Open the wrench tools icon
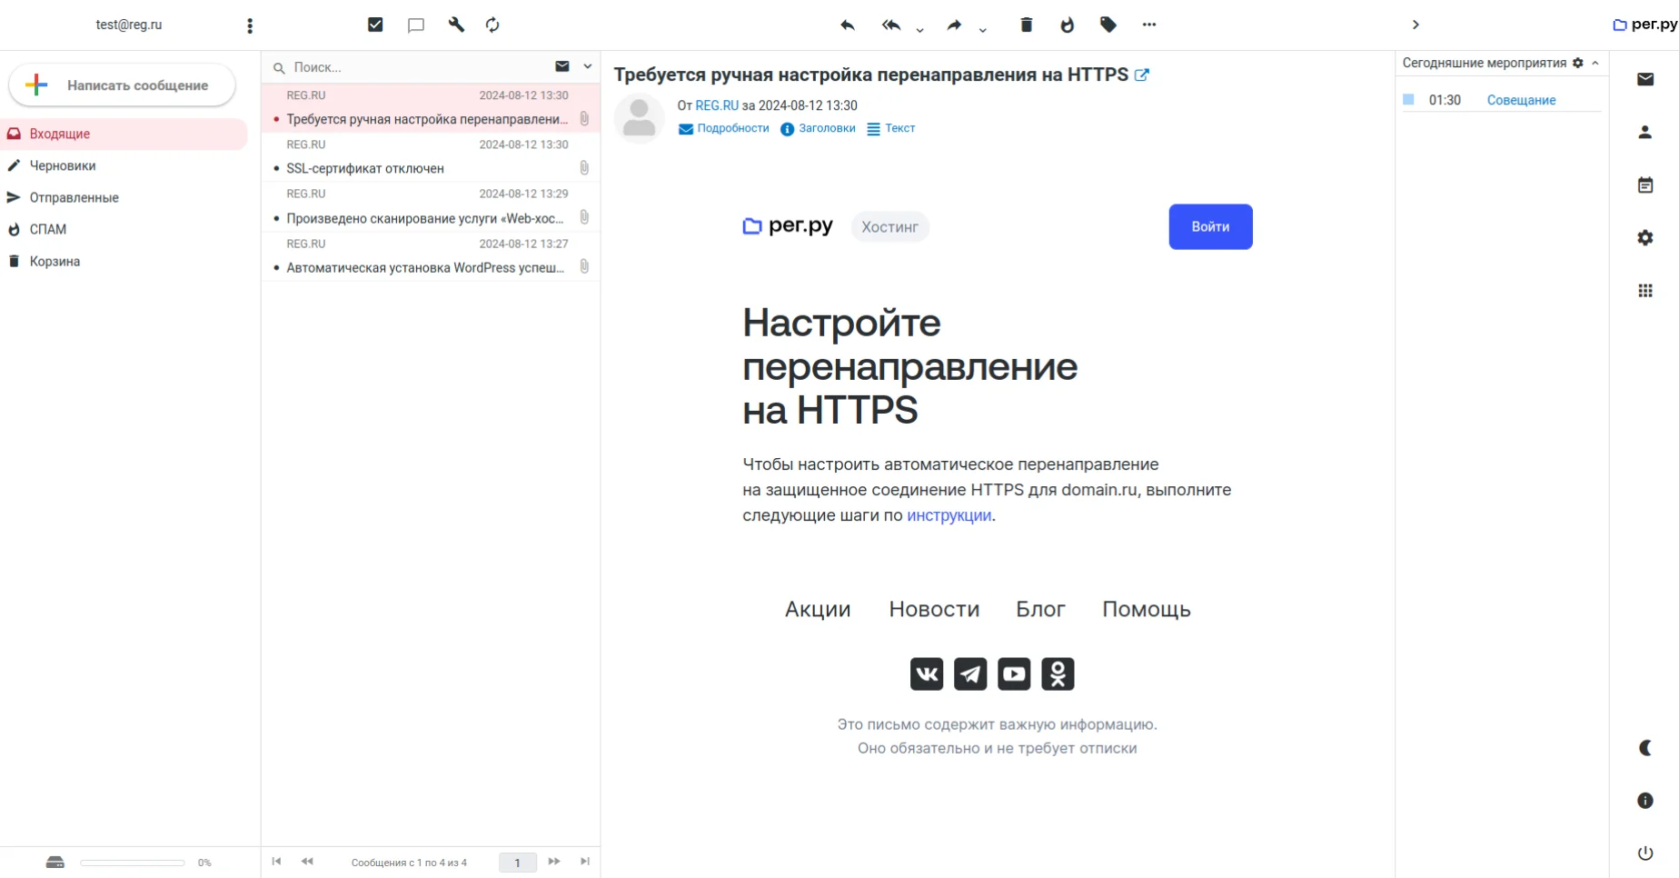This screenshot has height=878, width=1679. [x=456, y=25]
